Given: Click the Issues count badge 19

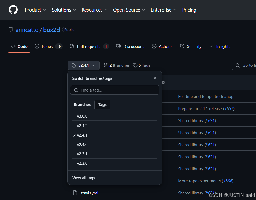Looking at the screenshot, I should (59, 47).
